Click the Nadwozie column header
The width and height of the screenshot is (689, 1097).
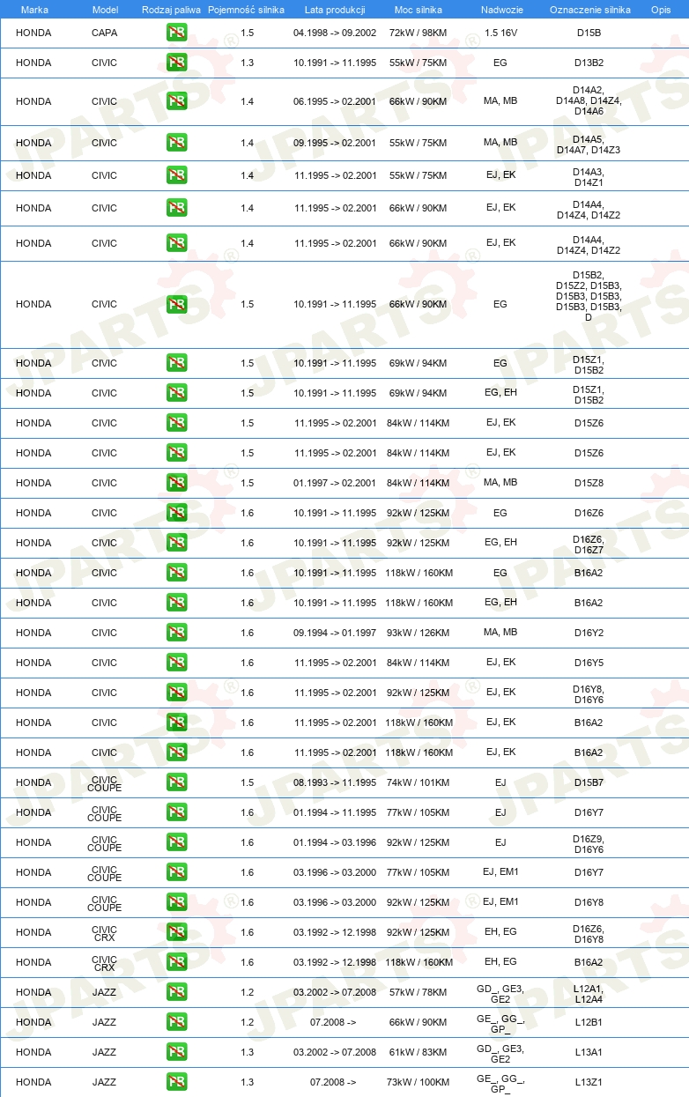click(500, 9)
